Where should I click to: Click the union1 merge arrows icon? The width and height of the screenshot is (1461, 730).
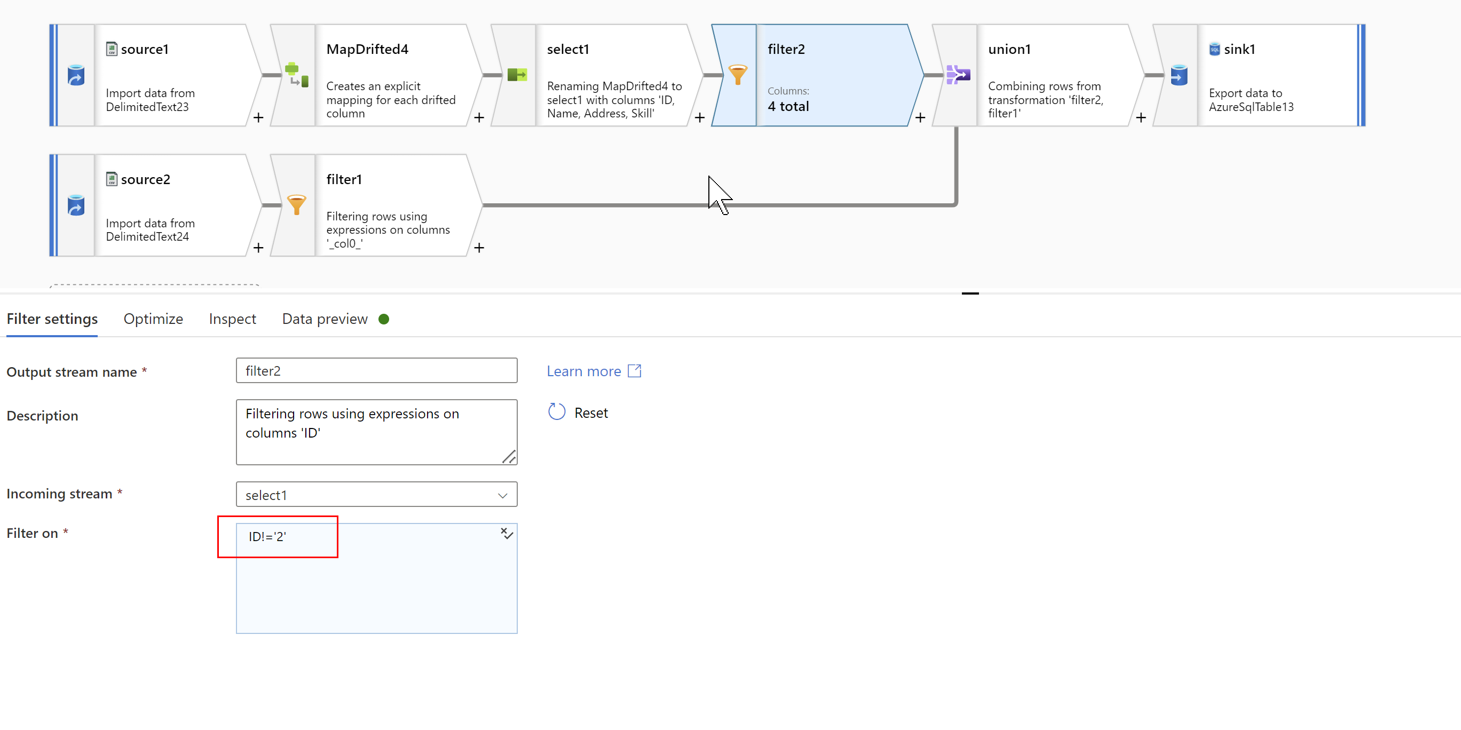[958, 75]
